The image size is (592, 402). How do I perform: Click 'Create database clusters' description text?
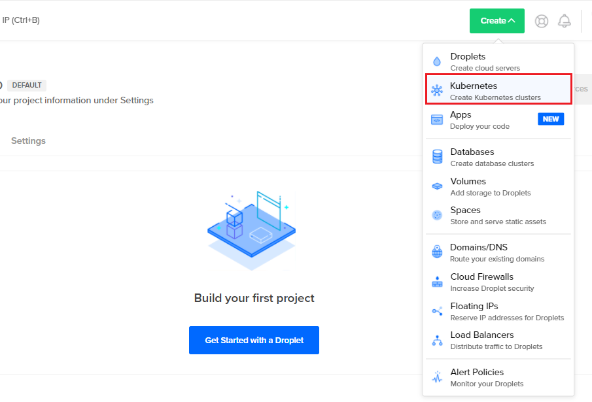[492, 163]
